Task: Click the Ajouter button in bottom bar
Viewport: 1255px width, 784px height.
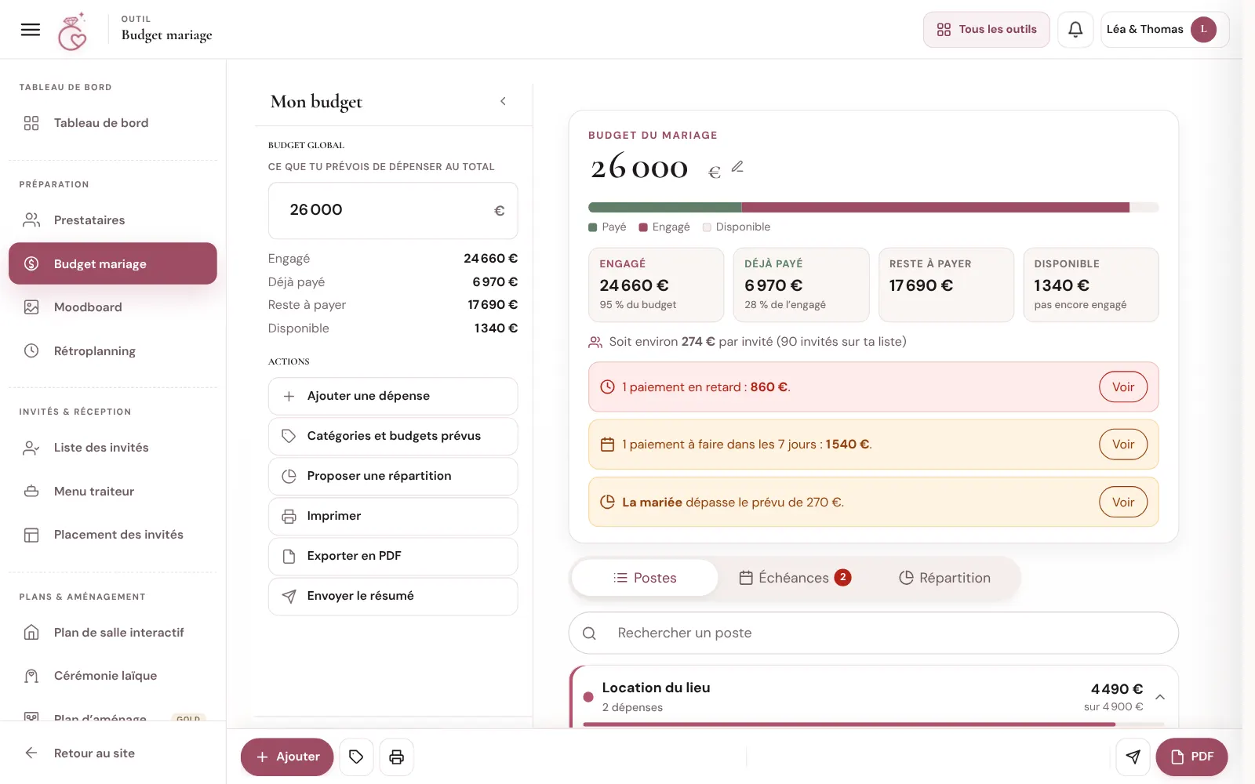Action: (287, 757)
